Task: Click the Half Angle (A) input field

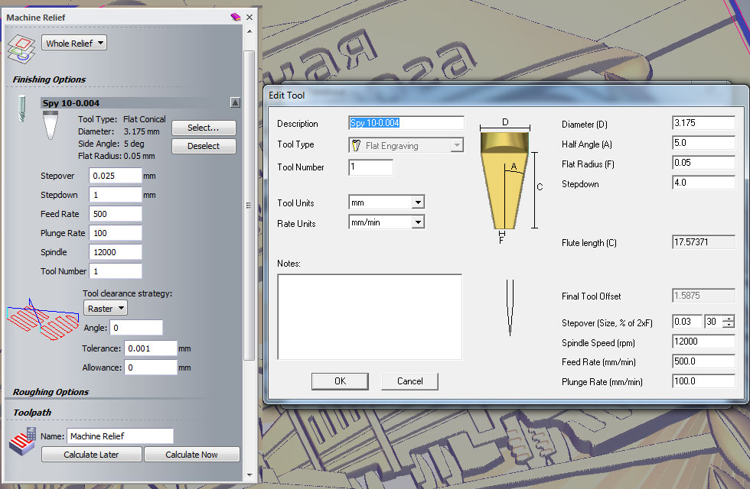Action: [703, 144]
